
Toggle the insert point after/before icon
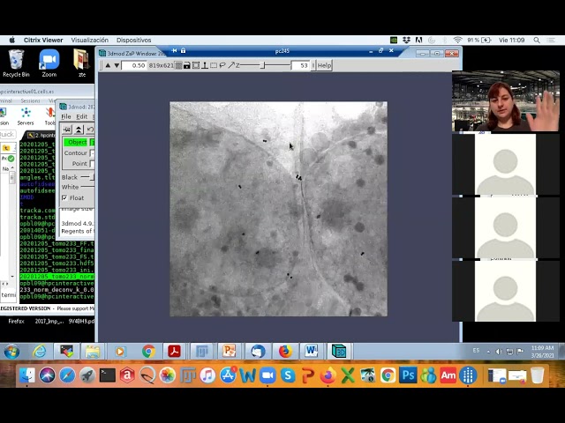click(204, 65)
